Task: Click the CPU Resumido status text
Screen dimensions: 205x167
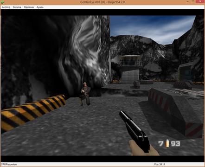Action: [9, 164]
